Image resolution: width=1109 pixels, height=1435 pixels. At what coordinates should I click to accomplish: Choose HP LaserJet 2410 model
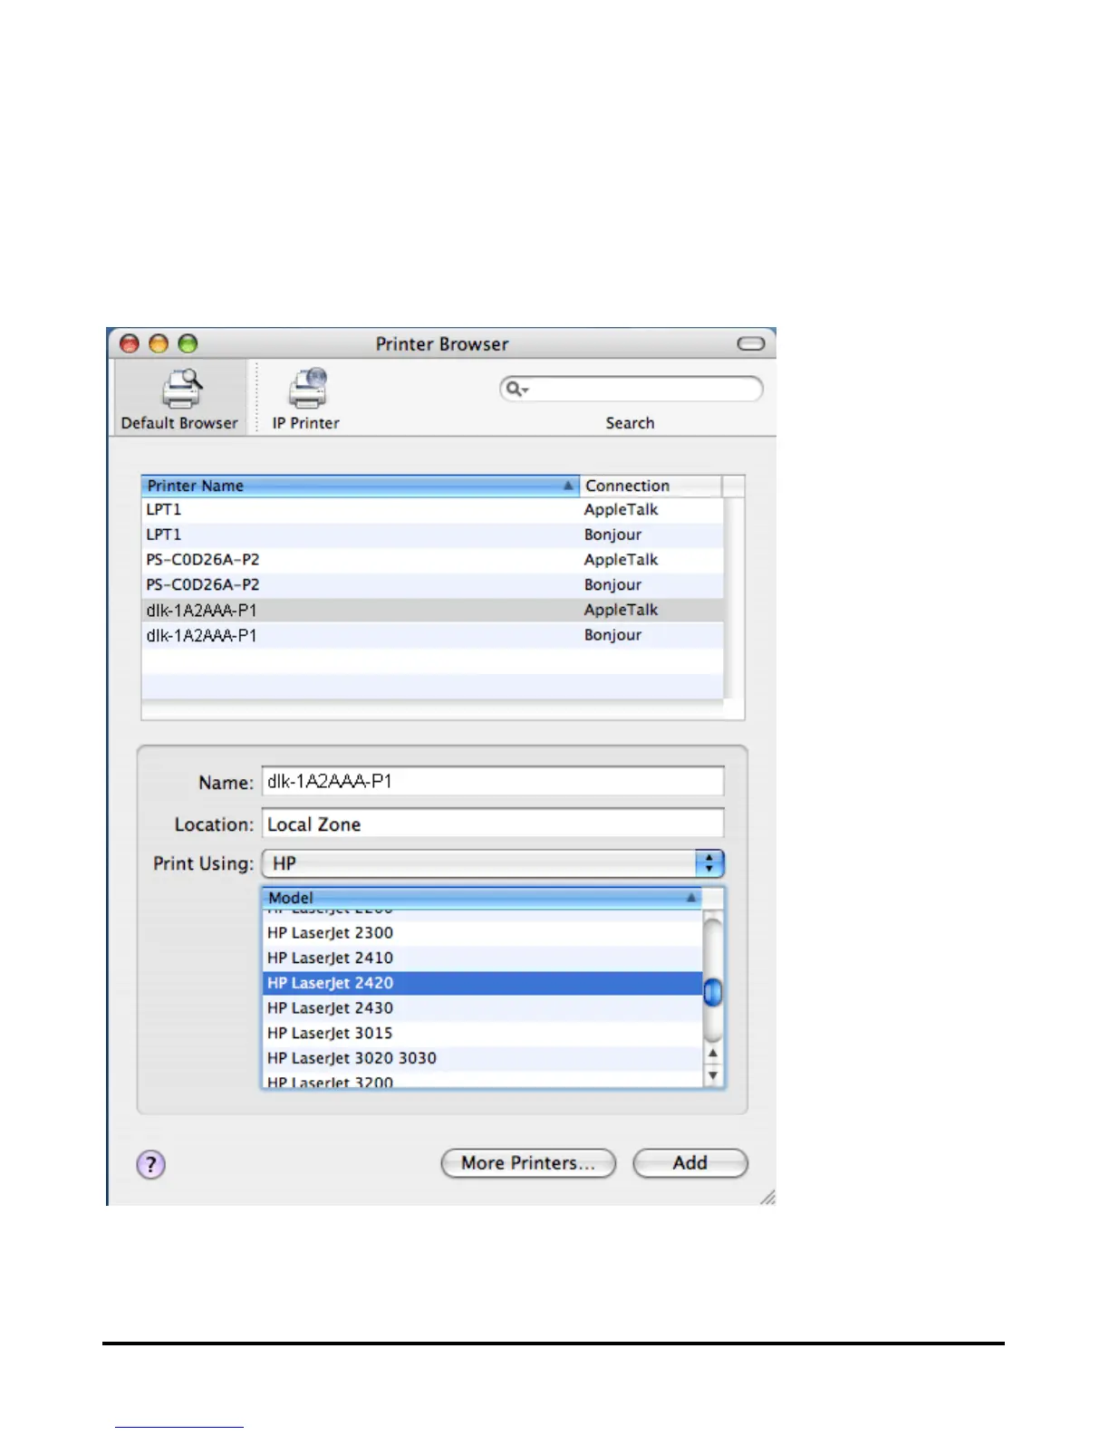483,958
